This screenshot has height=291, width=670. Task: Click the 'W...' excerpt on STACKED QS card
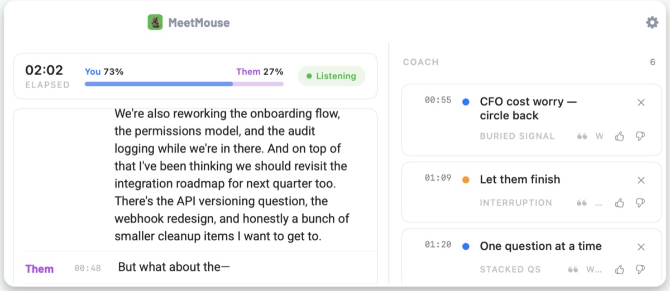click(594, 270)
